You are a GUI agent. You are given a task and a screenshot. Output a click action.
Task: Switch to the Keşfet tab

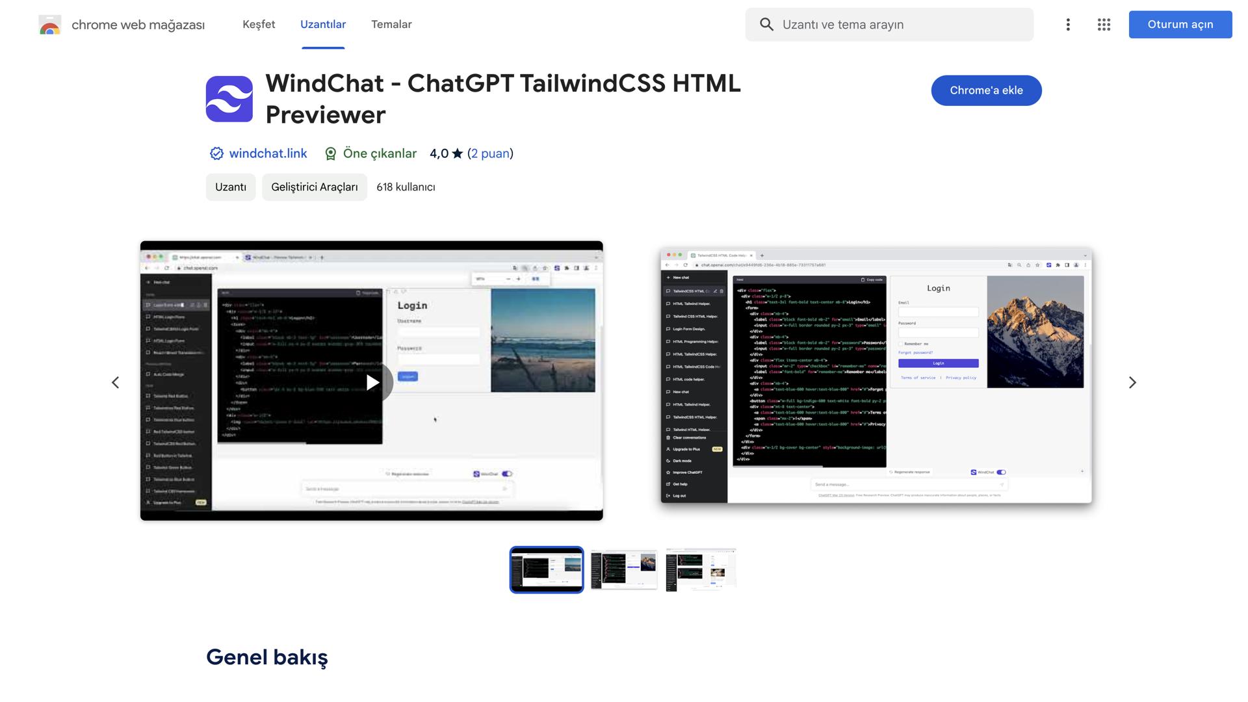[x=259, y=25]
